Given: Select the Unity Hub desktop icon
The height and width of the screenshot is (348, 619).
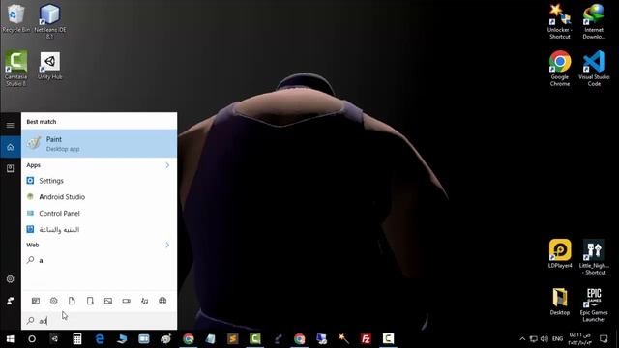Looking at the screenshot, I should click(49, 66).
